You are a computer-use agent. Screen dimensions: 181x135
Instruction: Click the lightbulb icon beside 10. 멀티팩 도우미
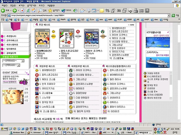pyautogui.click(x=71, y=111)
